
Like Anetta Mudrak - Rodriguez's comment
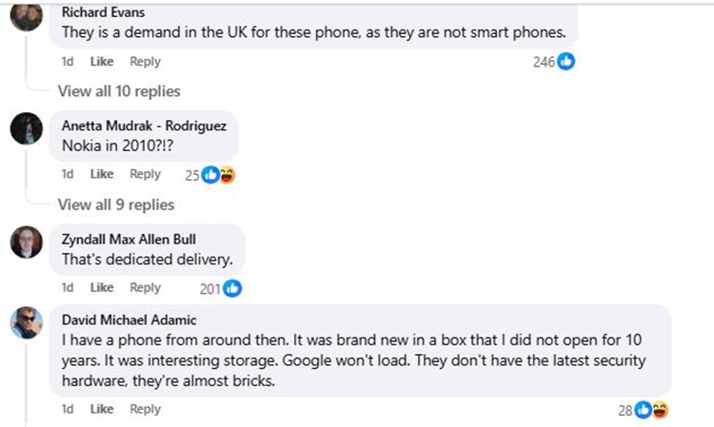click(102, 174)
